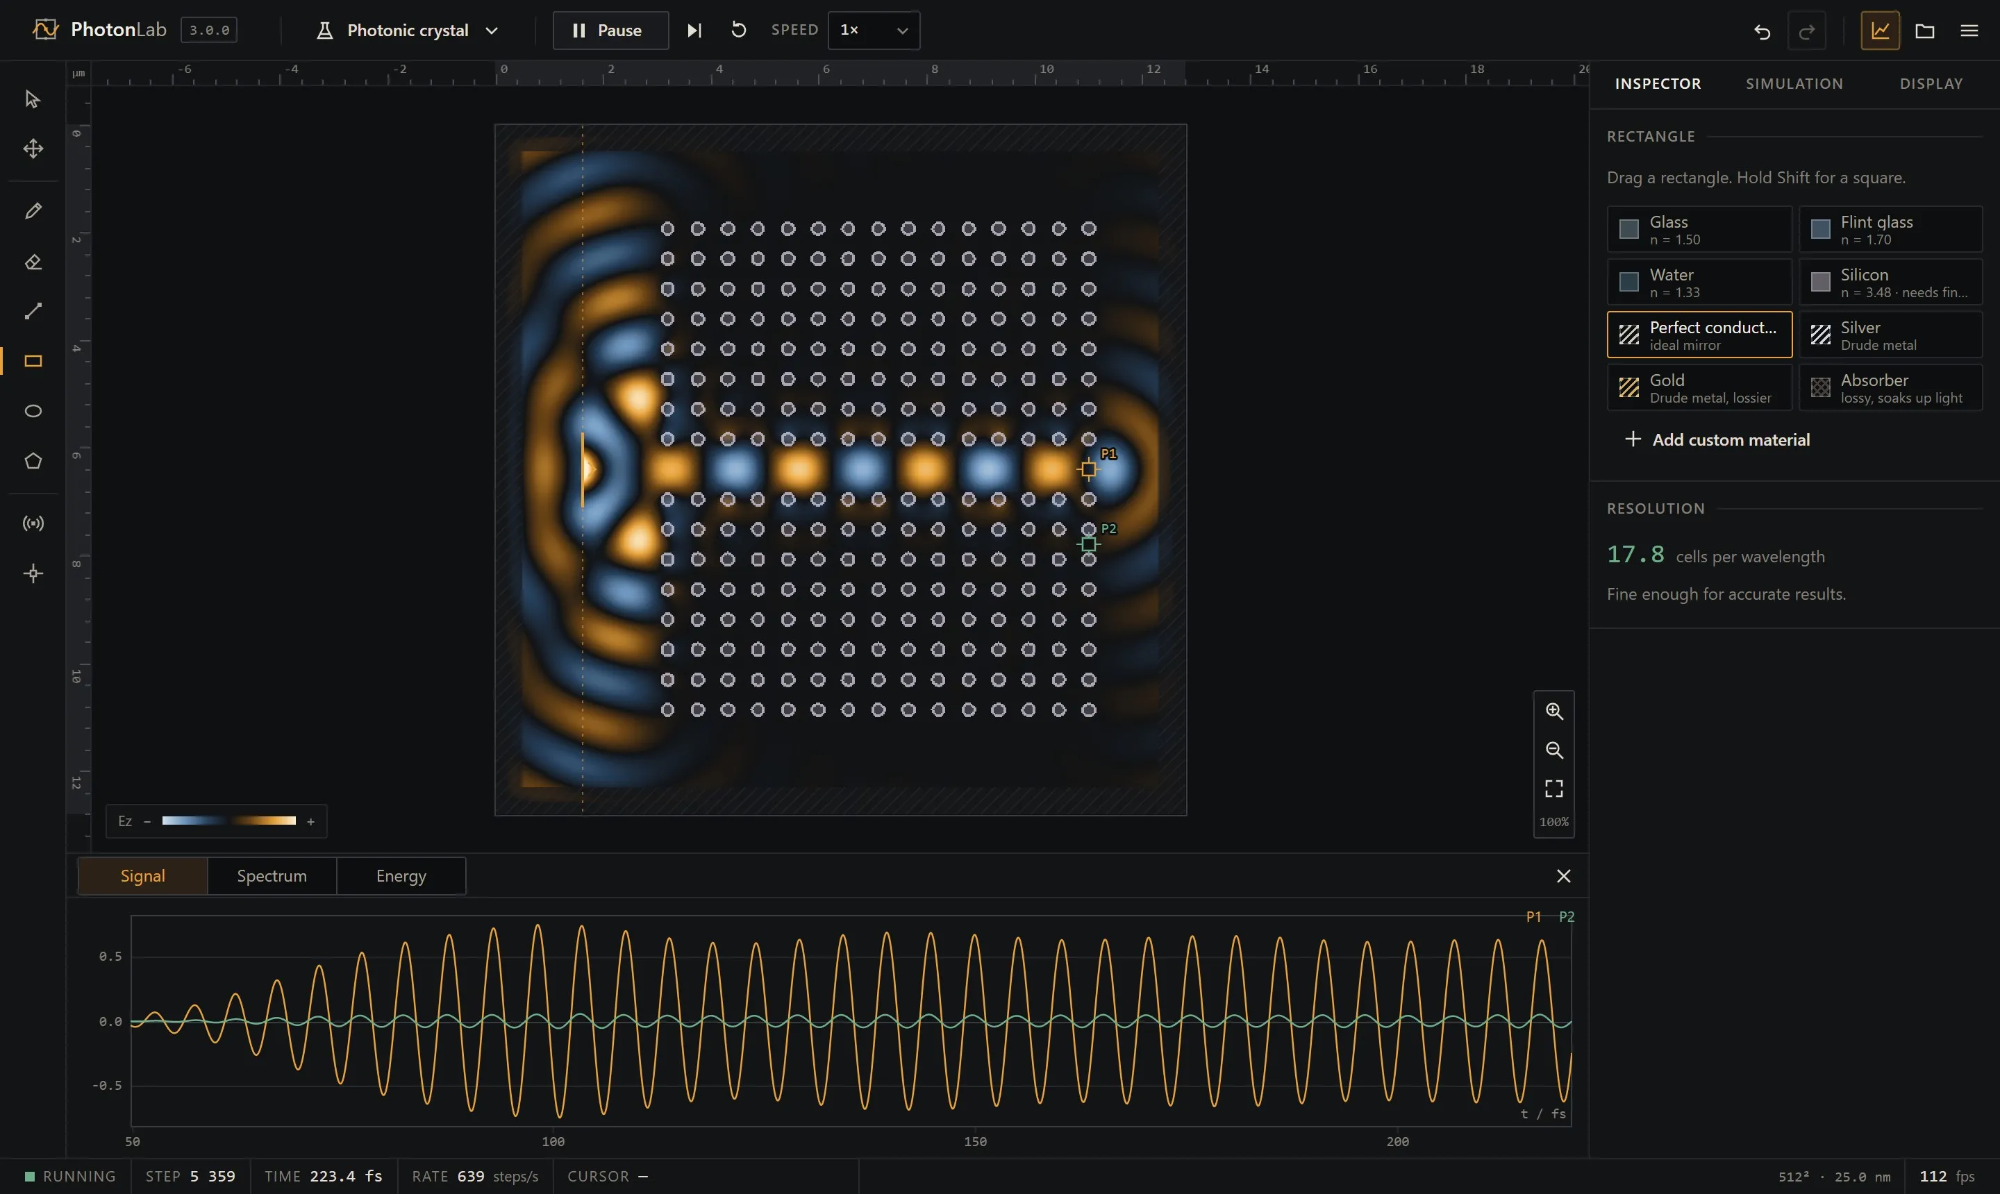
Task: Click probe P1 marker on canvas
Action: (x=1088, y=469)
